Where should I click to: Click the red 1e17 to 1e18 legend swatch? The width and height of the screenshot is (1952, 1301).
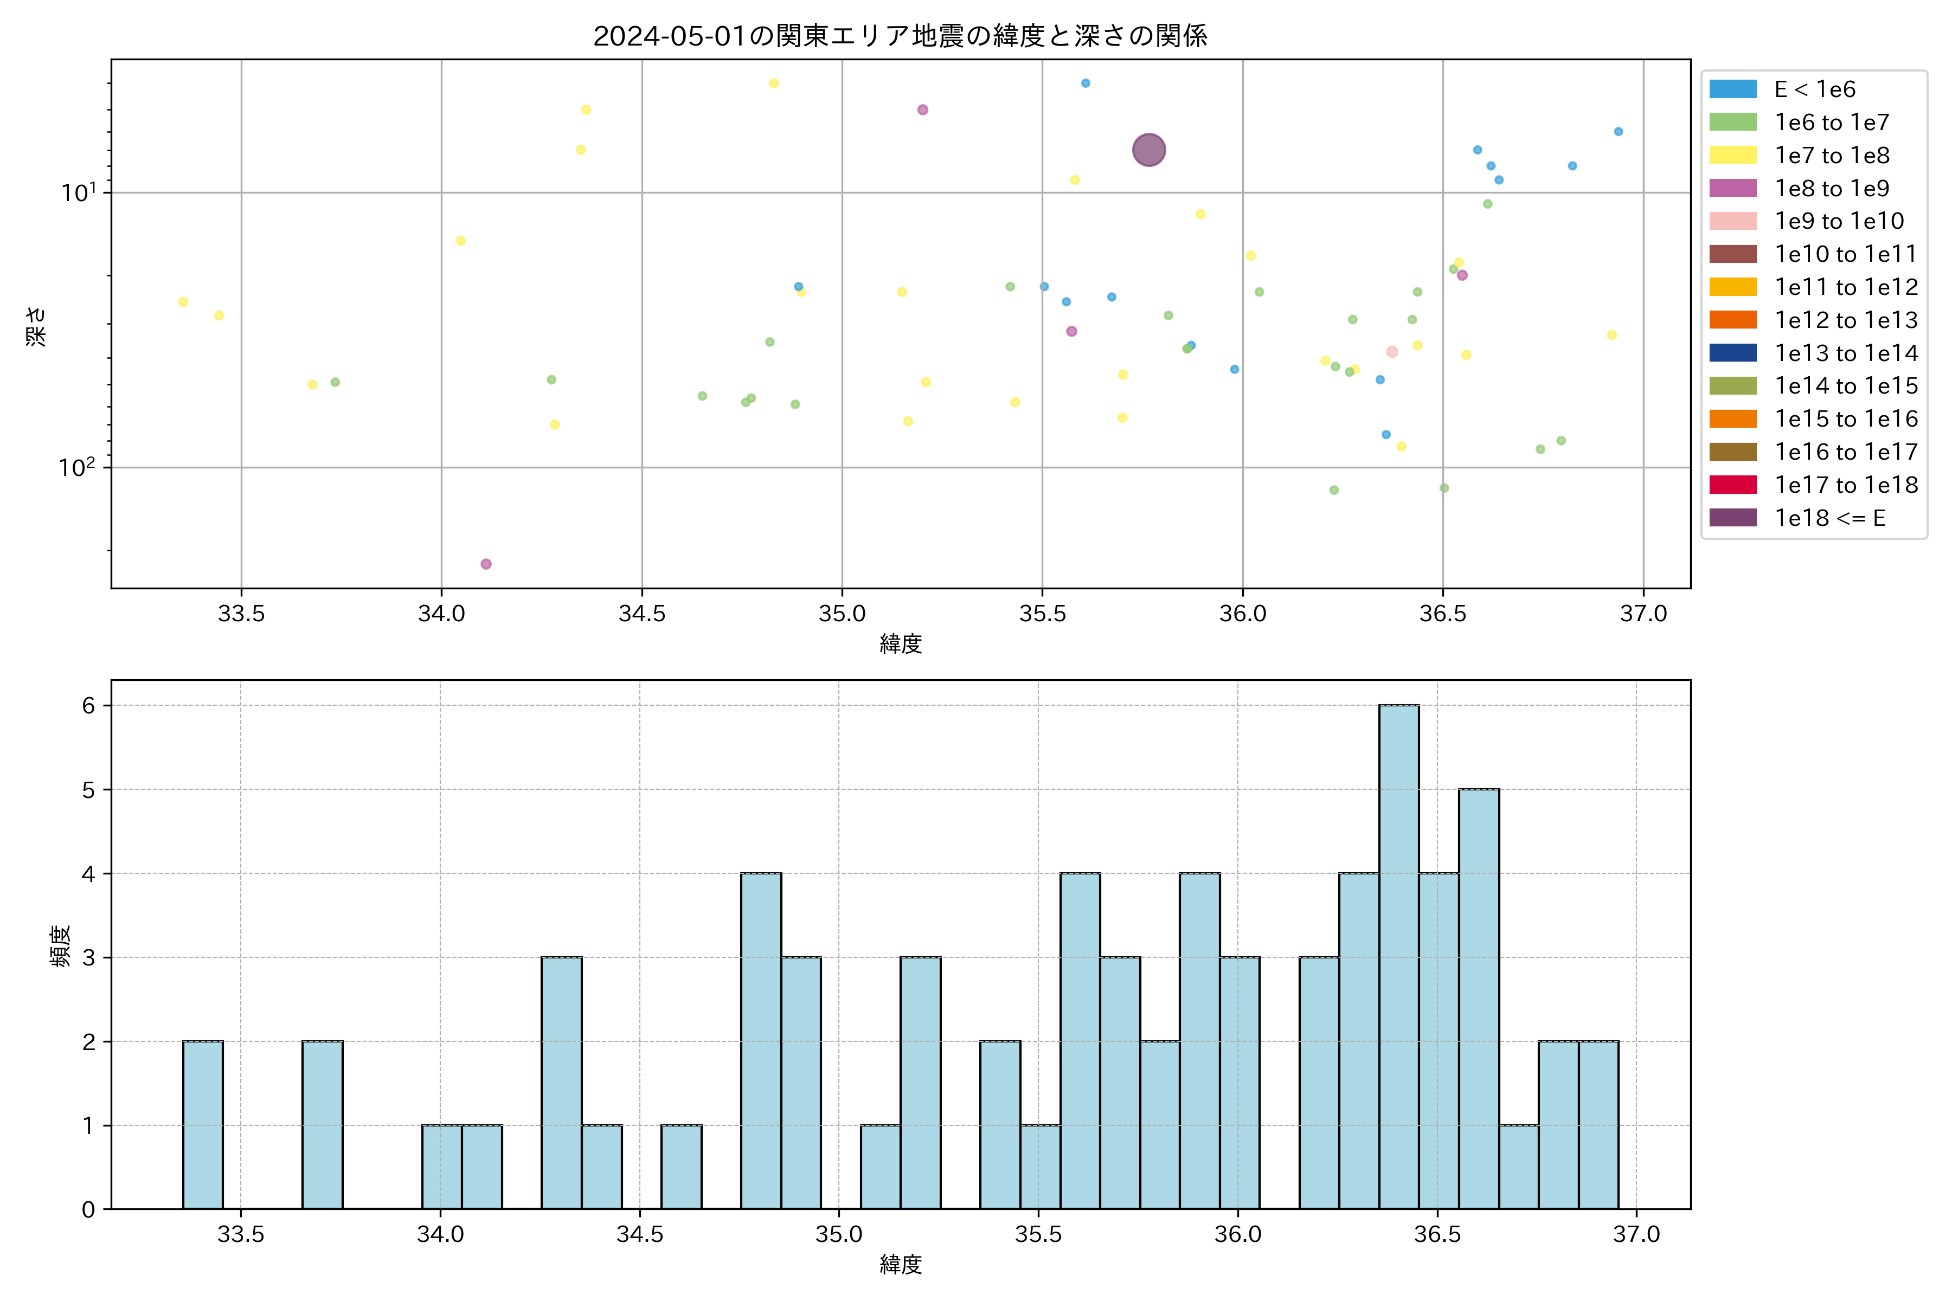1732,485
